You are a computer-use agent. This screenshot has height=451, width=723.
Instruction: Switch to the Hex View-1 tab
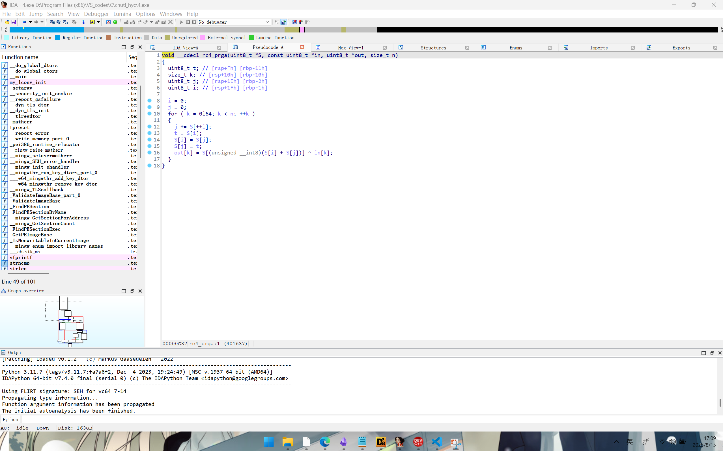(x=350, y=48)
